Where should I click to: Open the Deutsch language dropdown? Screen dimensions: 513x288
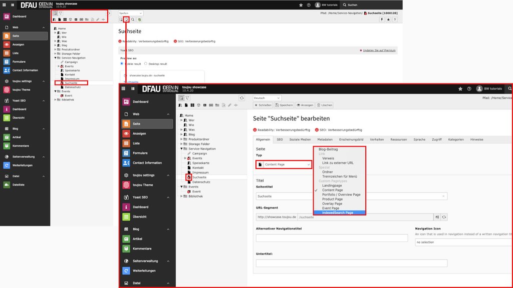[267, 98]
